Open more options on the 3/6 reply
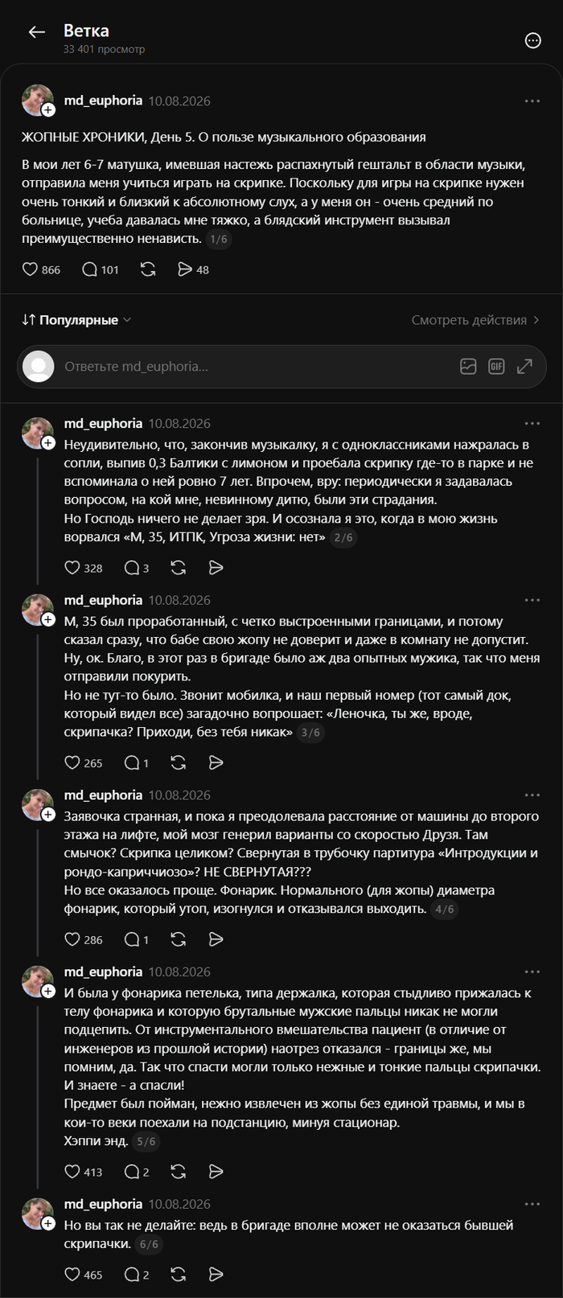 tap(532, 600)
